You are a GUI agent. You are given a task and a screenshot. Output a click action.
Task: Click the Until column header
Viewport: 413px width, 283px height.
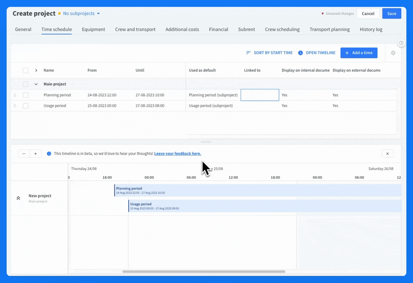(140, 70)
